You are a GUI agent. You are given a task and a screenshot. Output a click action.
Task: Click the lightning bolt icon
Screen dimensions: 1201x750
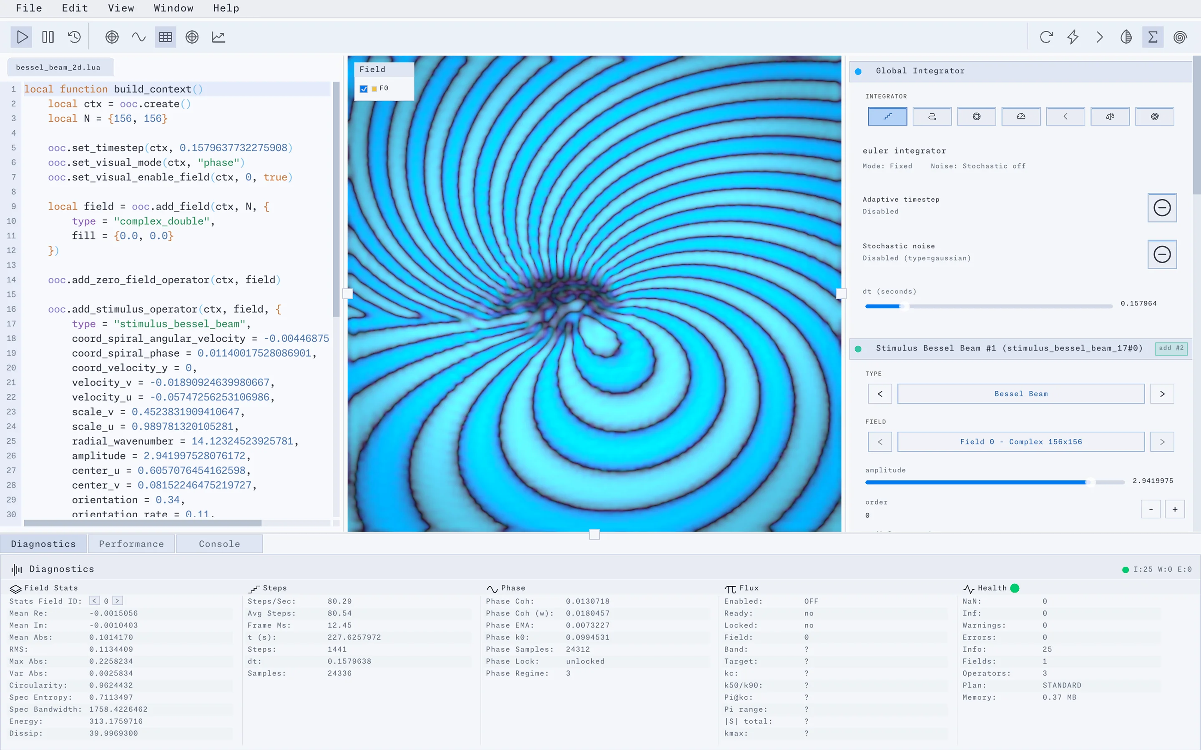tap(1073, 37)
